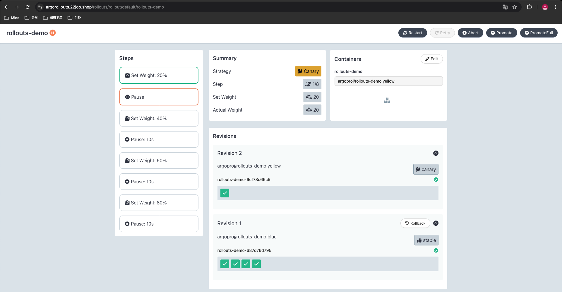Image resolution: width=562 pixels, height=292 pixels.
Task: Click the canary tag on Revision 2
Action: (x=426, y=169)
